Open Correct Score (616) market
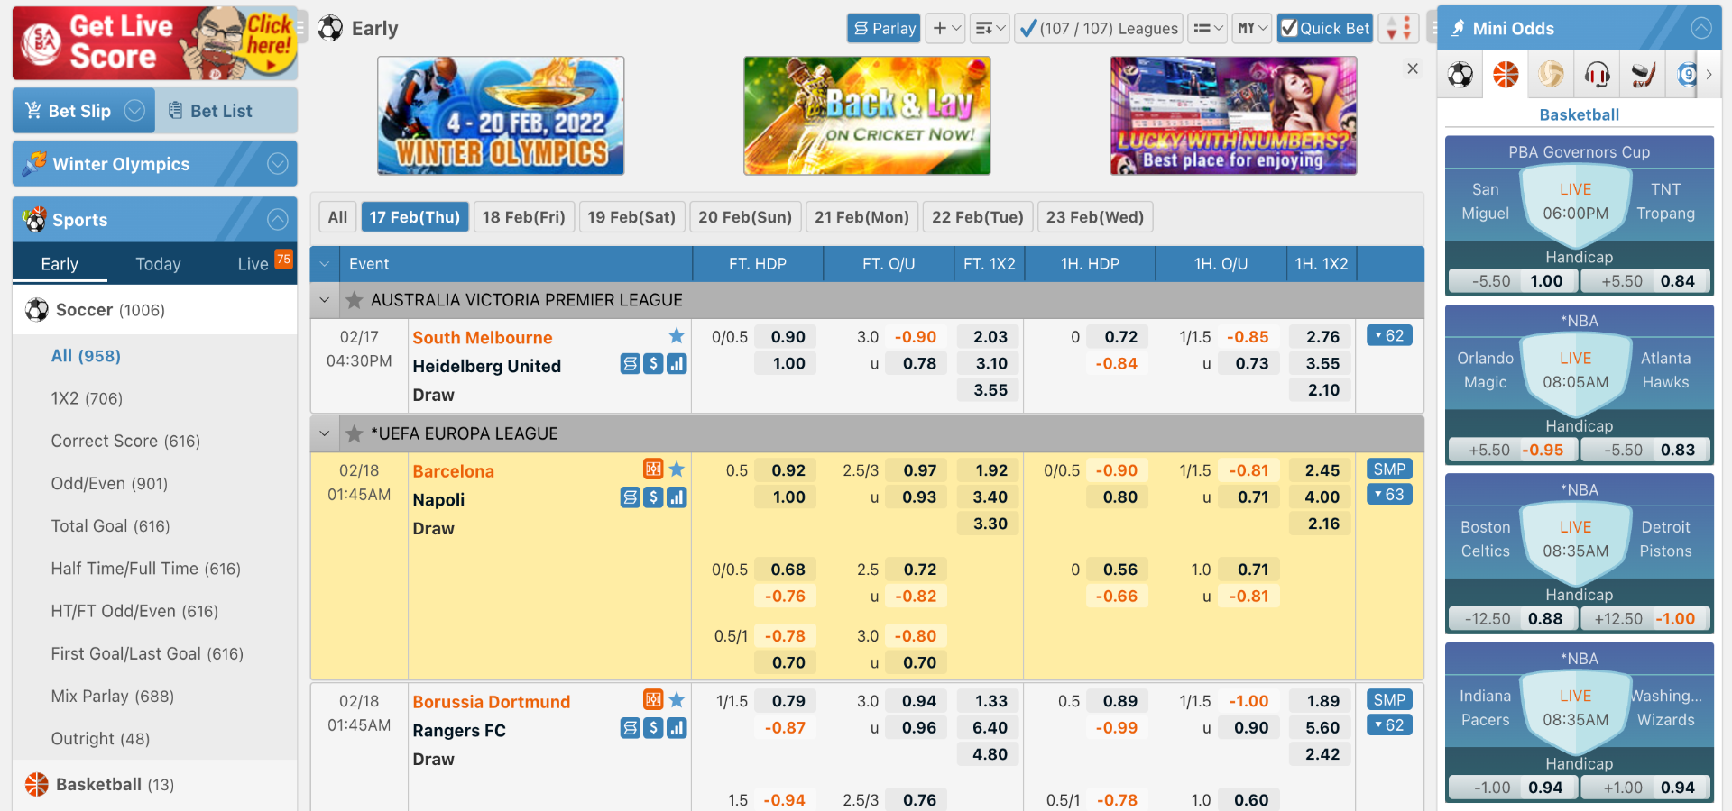This screenshot has height=811, width=1732. pyautogui.click(x=125, y=441)
